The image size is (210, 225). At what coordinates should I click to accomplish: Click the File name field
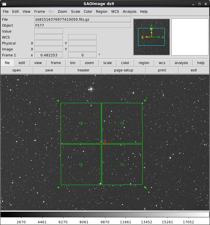click(83, 20)
